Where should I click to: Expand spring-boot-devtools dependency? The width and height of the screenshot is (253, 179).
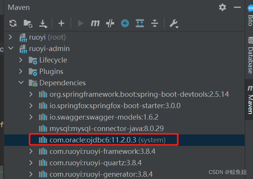click(x=31, y=94)
